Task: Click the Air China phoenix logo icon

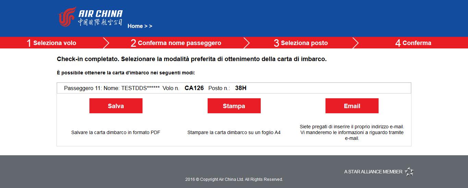Action: 66,17
